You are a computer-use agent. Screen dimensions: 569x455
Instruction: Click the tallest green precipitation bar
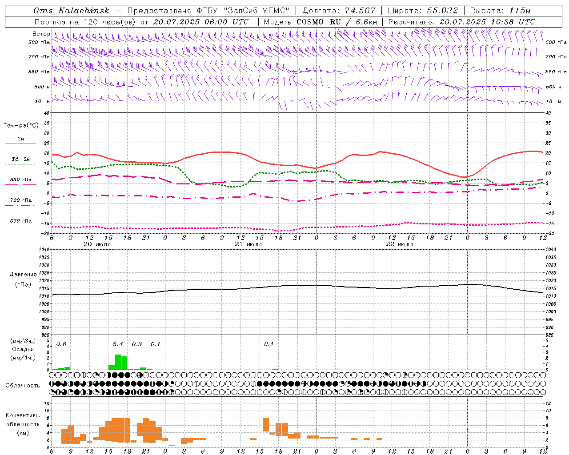118,362
